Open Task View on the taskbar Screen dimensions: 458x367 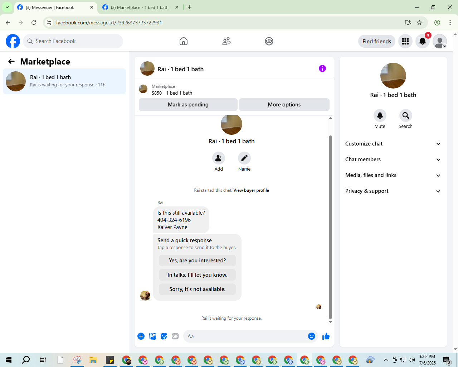(43, 360)
